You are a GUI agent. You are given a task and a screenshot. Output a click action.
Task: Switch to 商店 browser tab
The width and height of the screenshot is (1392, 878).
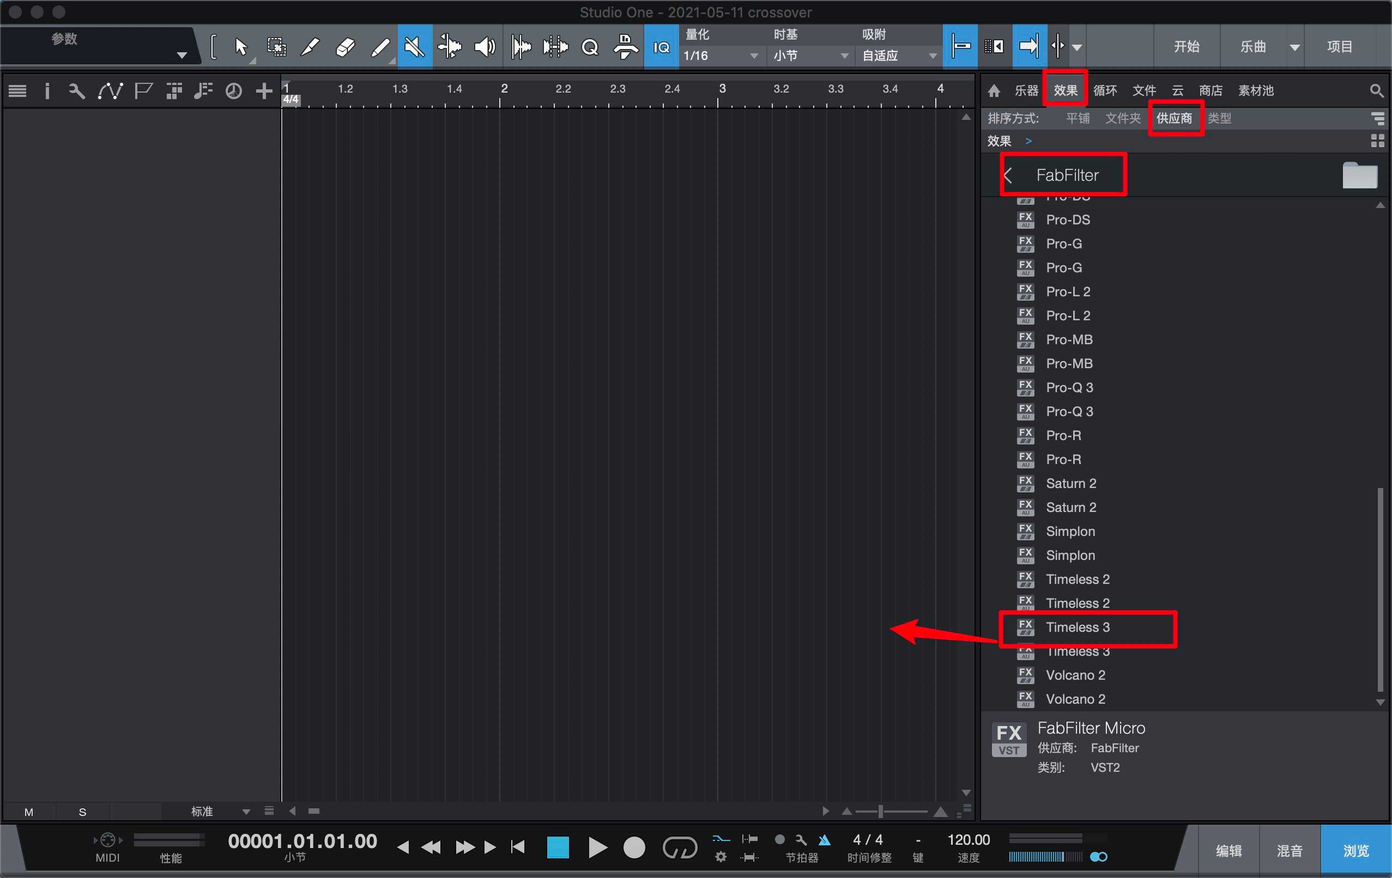[x=1211, y=91]
